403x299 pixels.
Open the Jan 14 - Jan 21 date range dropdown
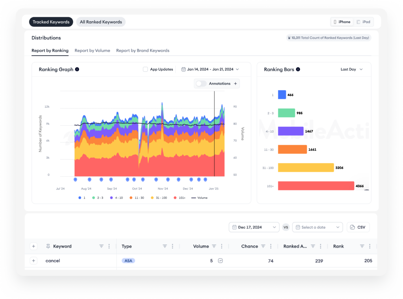pos(210,69)
